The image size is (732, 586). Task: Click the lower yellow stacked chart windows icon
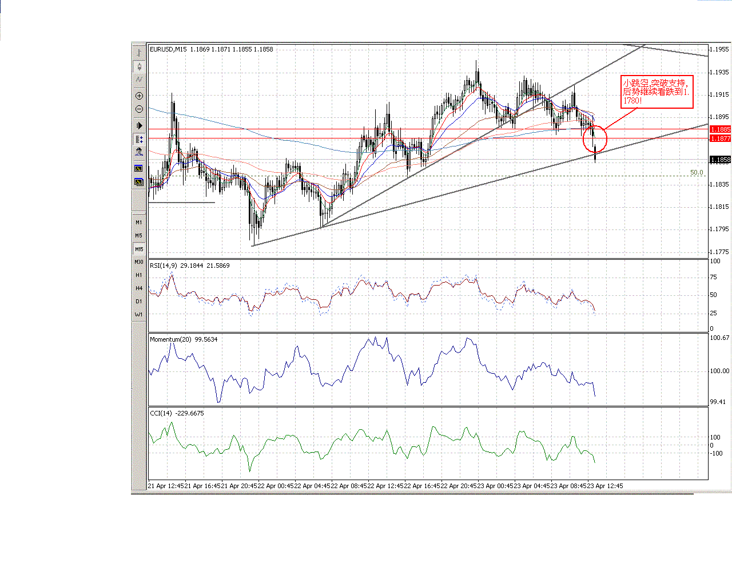click(x=139, y=182)
